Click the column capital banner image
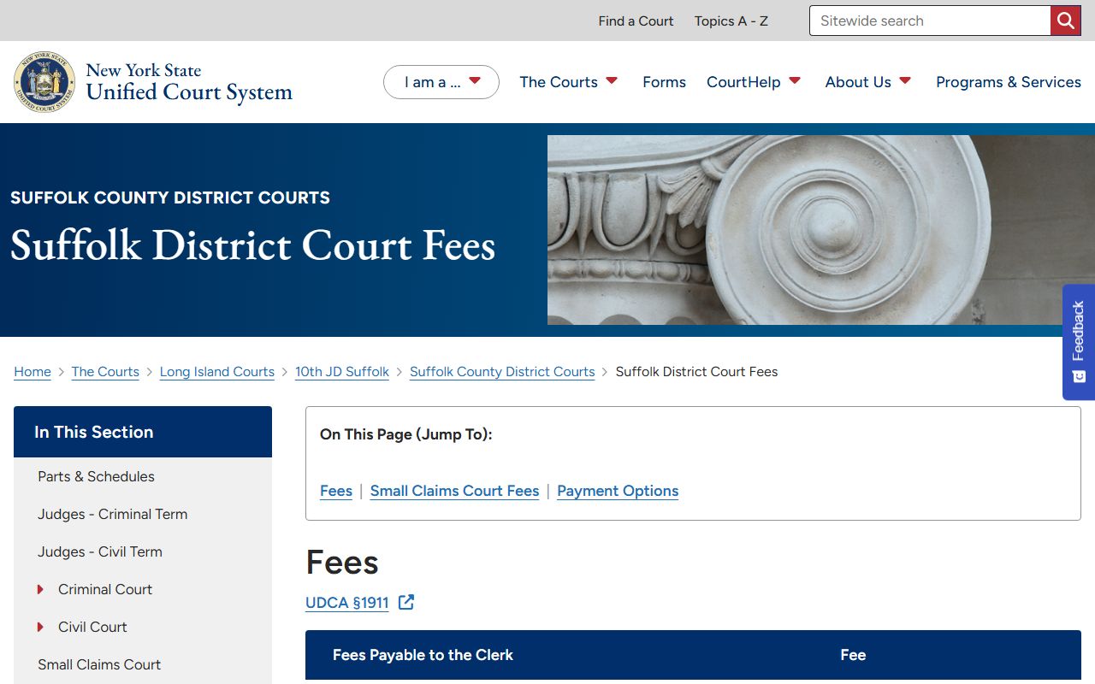This screenshot has width=1095, height=684. click(x=821, y=230)
